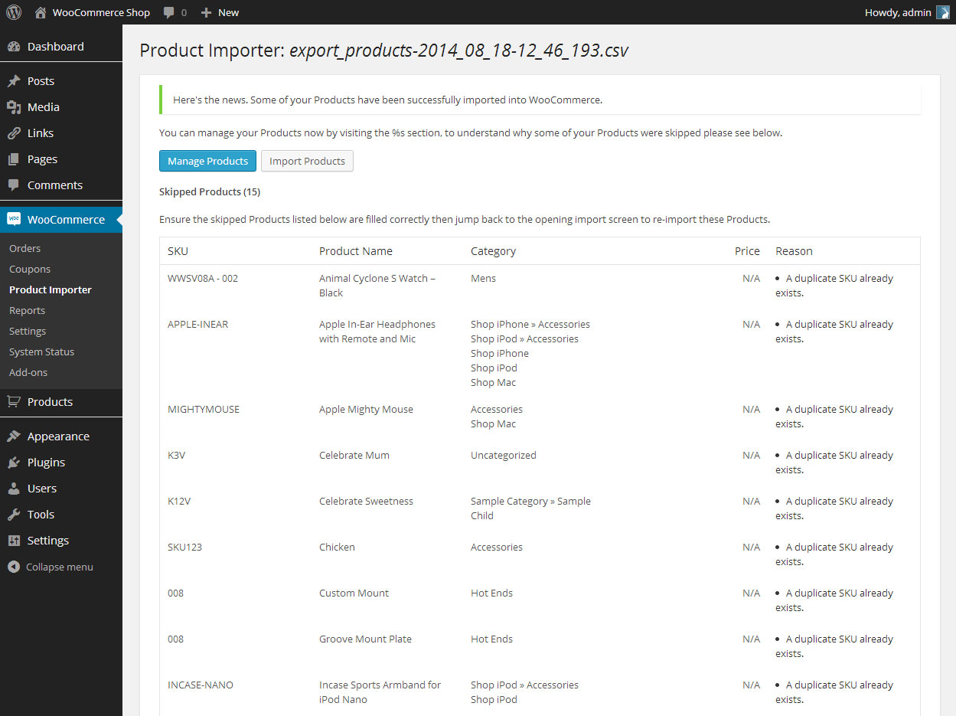This screenshot has height=716, width=956.
Task: Click the Reason column header
Action: (x=794, y=251)
